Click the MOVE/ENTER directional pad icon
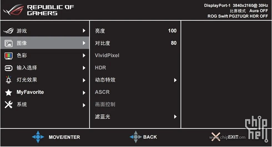 (x=38, y=137)
